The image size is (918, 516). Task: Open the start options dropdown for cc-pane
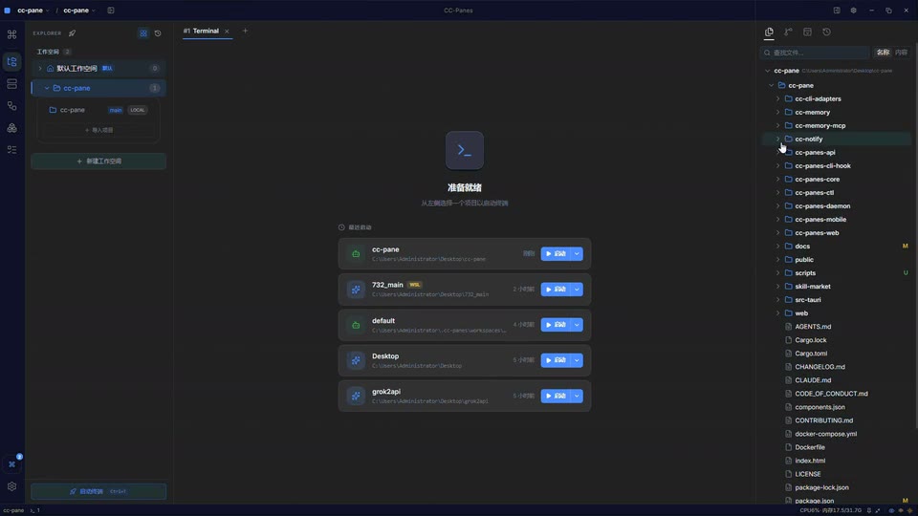(x=577, y=254)
